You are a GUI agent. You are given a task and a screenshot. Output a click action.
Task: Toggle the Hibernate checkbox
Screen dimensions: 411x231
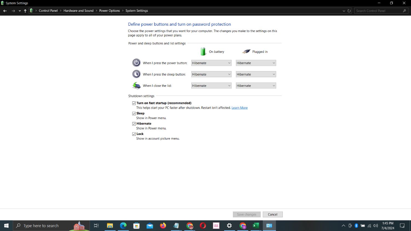point(134,124)
